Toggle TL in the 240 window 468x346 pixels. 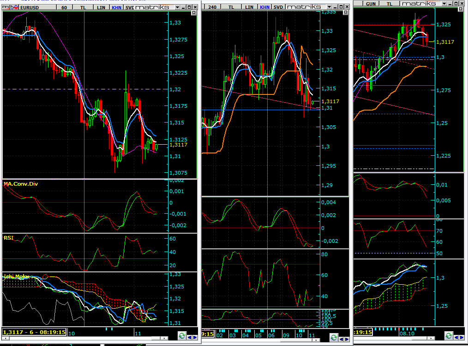tap(231, 7)
